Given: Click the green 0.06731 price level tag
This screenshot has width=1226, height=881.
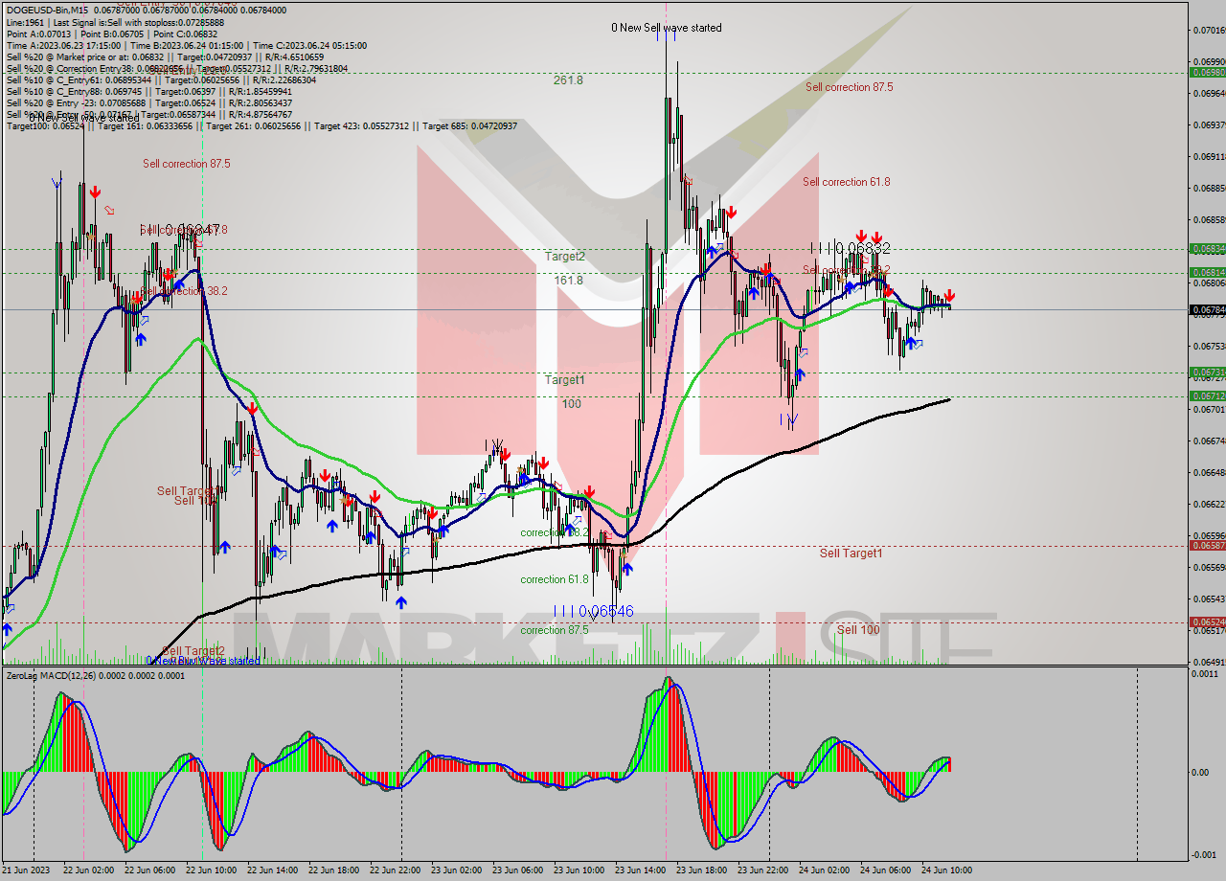Looking at the screenshot, I should tap(1207, 373).
